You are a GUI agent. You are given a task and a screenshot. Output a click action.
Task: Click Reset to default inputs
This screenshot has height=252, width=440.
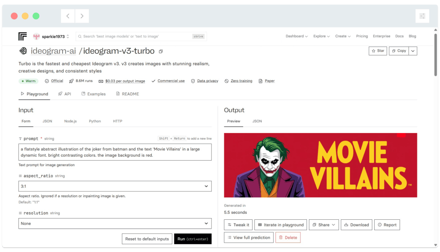[147, 239]
